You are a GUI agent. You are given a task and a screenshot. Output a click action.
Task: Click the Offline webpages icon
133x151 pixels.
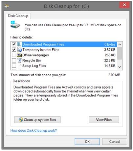pos(19,55)
